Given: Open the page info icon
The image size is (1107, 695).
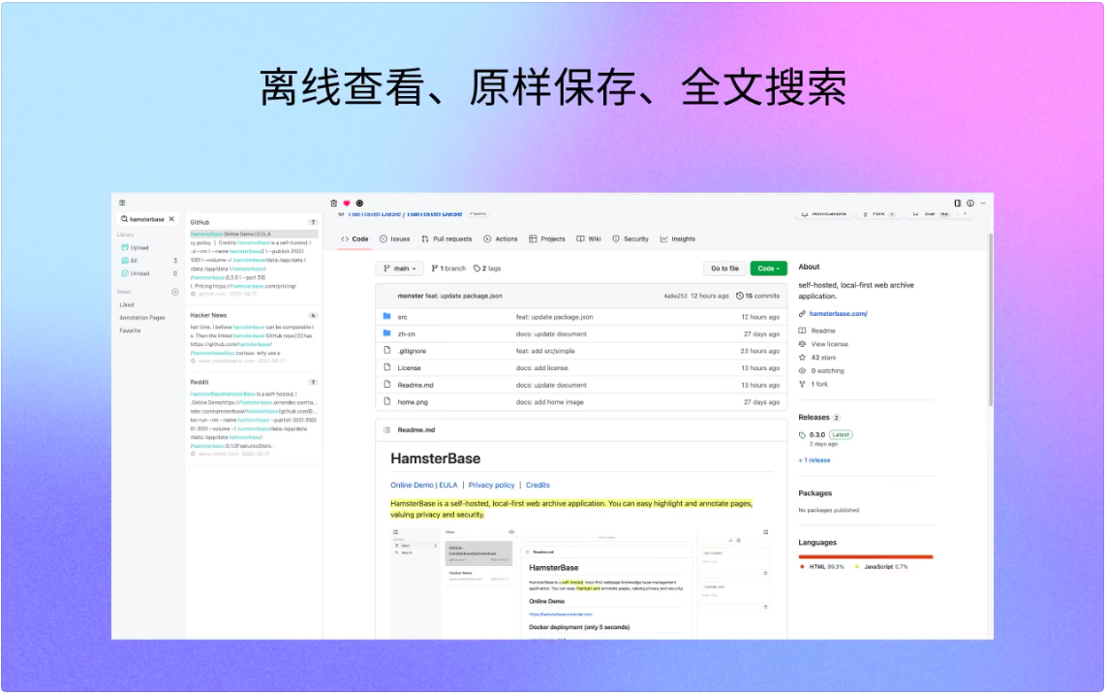Looking at the screenshot, I should click(x=970, y=204).
